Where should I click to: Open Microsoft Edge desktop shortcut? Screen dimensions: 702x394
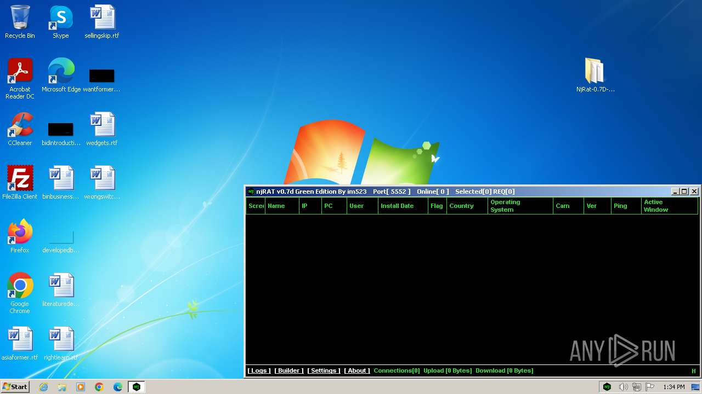tap(61, 76)
